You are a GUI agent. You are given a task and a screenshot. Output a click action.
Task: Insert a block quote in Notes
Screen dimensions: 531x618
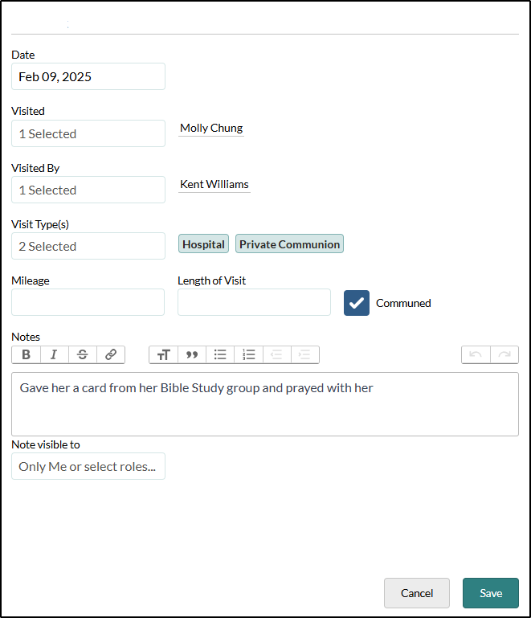pyautogui.click(x=192, y=354)
